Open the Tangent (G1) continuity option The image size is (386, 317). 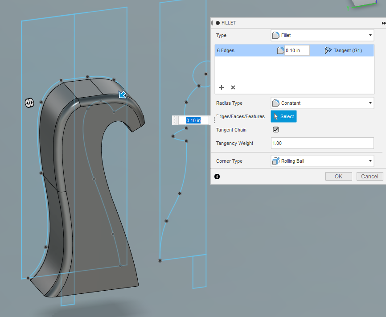pyautogui.click(x=343, y=50)
